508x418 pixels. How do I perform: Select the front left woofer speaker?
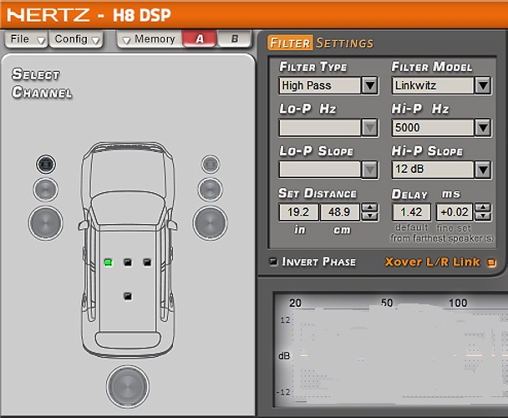[x=45, y=222]
